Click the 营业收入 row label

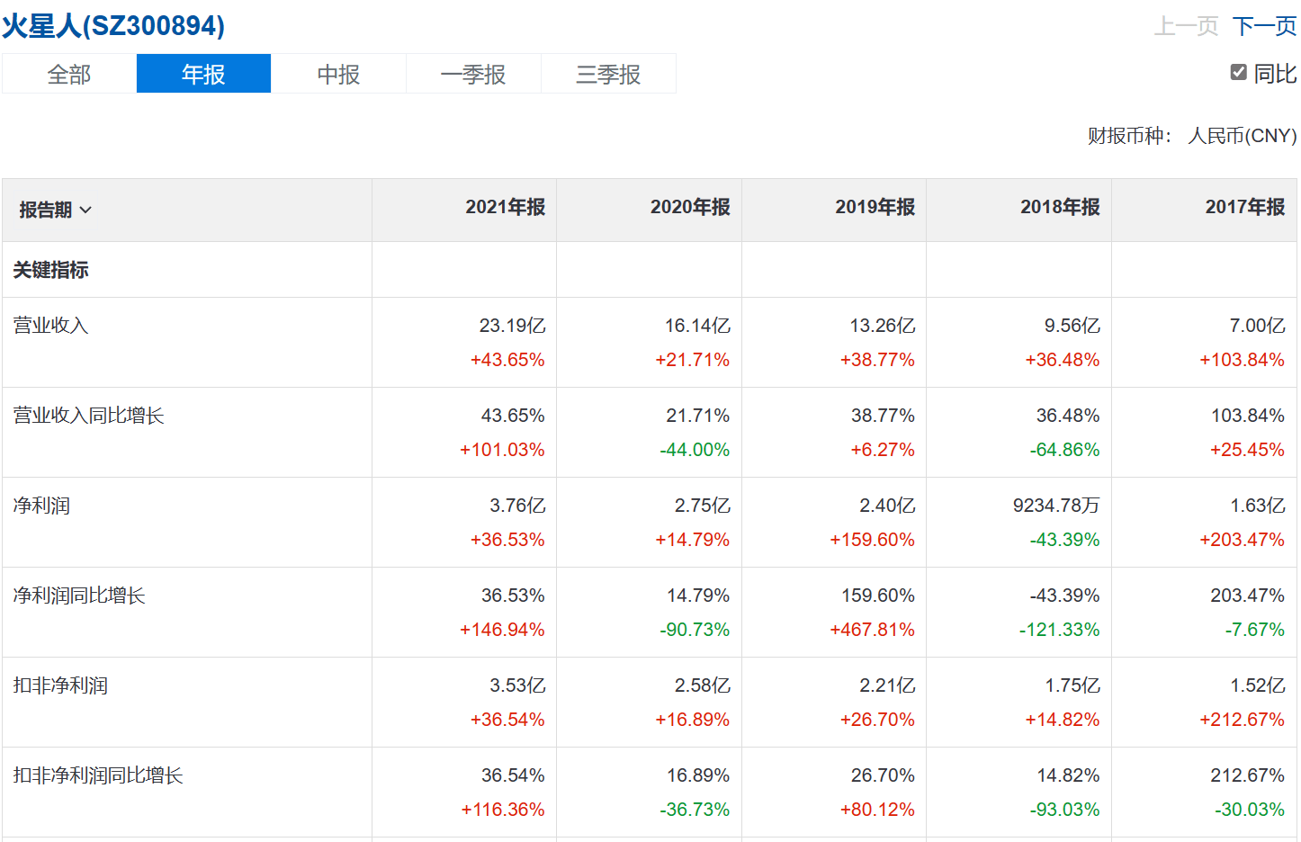pos(50,326)
